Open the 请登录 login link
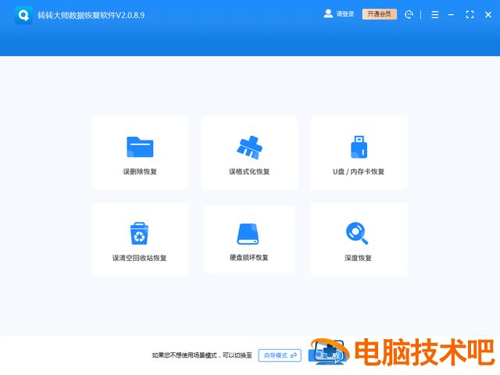This screenshot has width=500, height=375. (x=345, y=14)
